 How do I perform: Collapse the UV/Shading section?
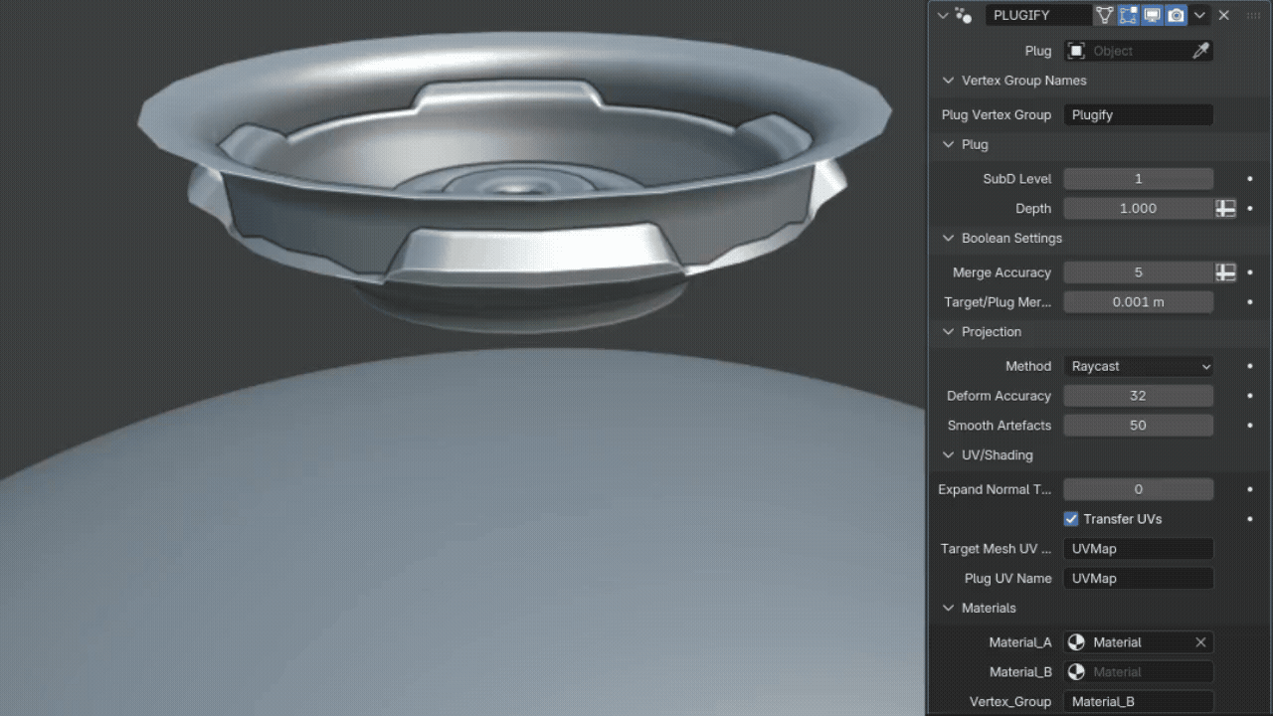coord(947,455)
